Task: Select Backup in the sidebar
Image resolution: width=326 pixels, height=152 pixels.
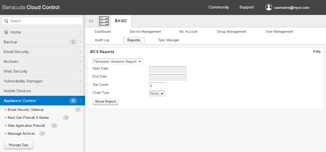Action: (42, 42)
